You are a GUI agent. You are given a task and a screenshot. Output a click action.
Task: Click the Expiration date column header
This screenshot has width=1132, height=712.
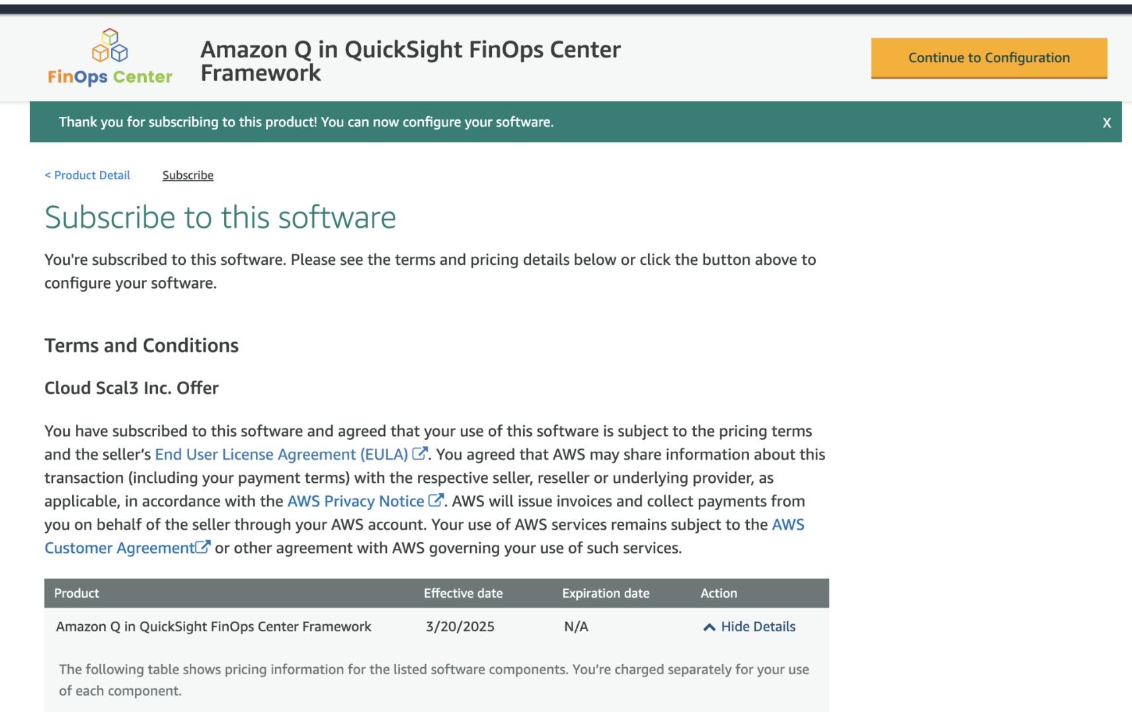pos(606,593)
